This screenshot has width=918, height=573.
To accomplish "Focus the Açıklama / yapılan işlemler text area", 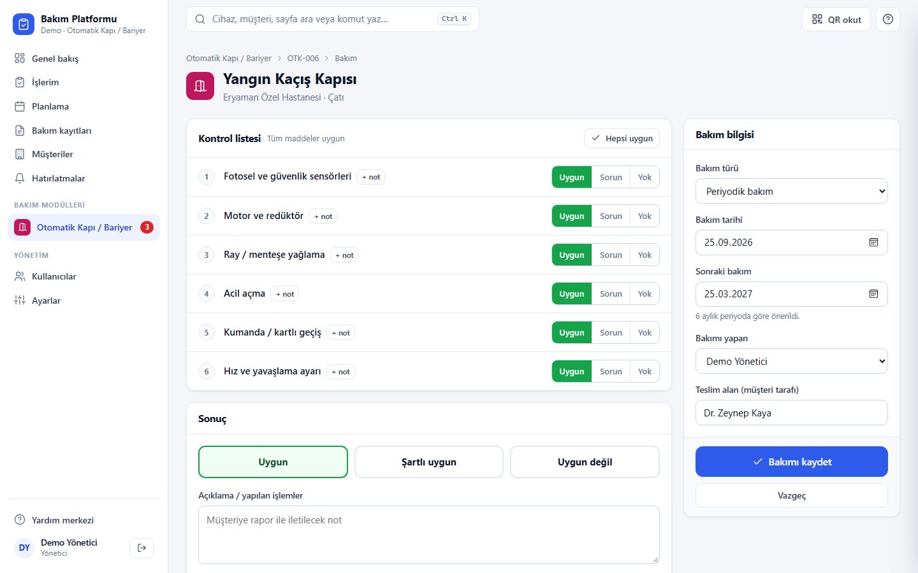I will coord(429,535).
